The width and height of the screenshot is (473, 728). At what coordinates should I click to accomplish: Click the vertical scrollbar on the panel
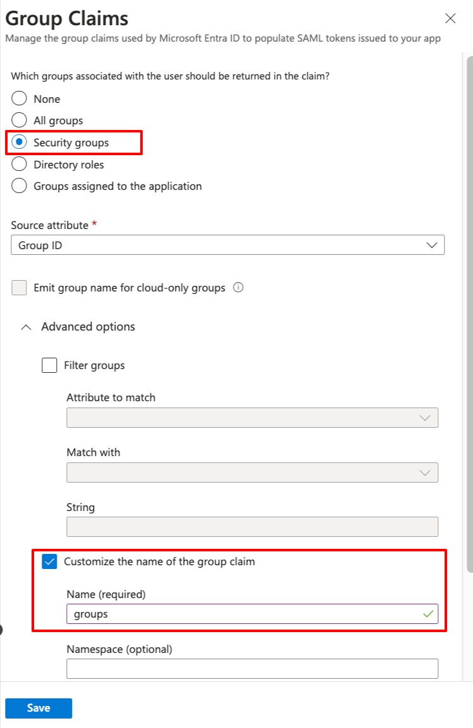pyautogui.click(x=469, y=315)
